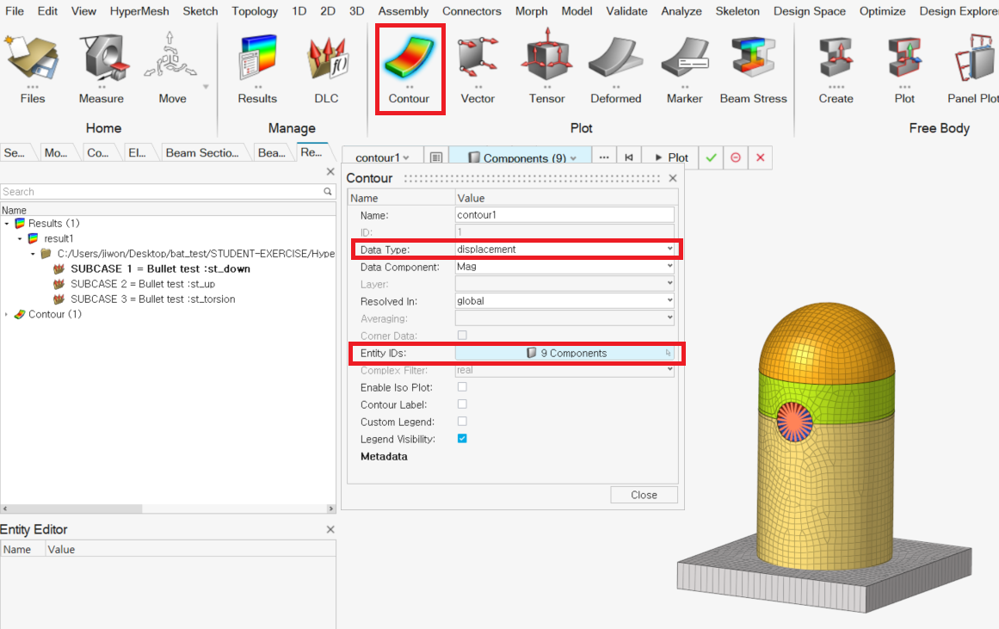Open the Results manager tool
Screen dimensions: 999x629
pyautogui.click(x=257, y=69)
